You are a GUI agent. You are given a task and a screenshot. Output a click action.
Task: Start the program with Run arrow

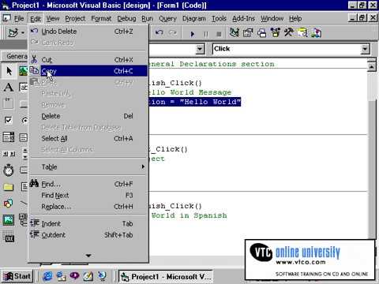pos(193,34)
